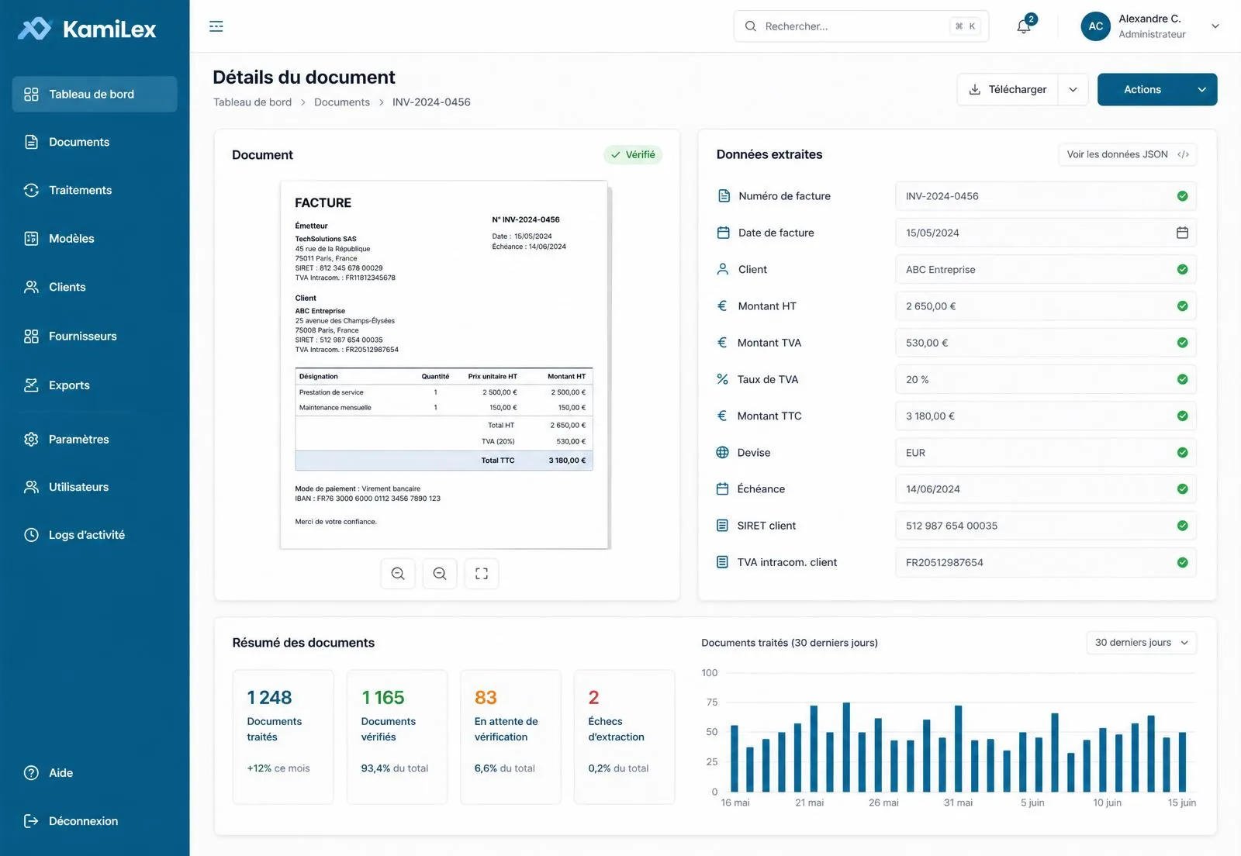Click the AC user avatar

coord(1095,26)
